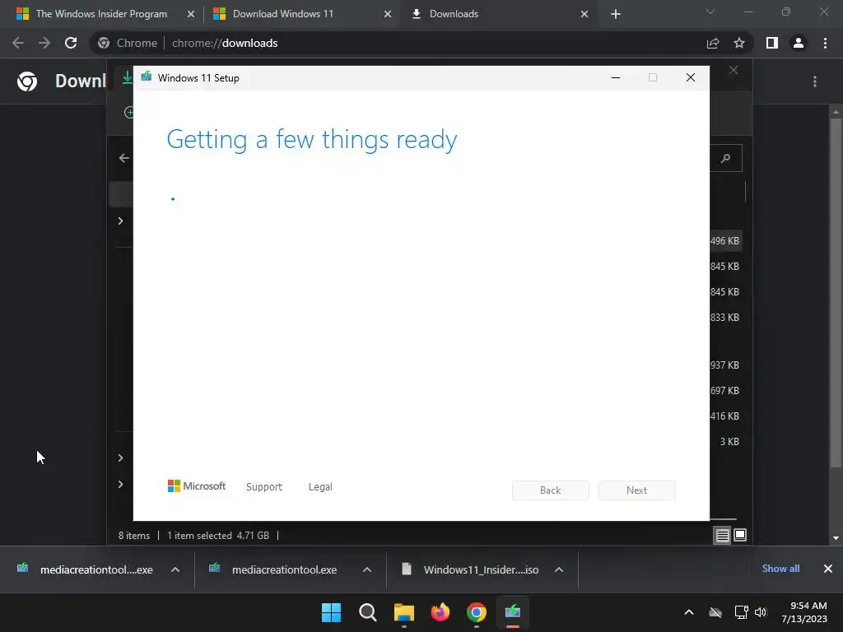Image resolution: width=843 pixels, height=632 pixels.
Task: Click Show all downloads link
Action: click(780, 569)
